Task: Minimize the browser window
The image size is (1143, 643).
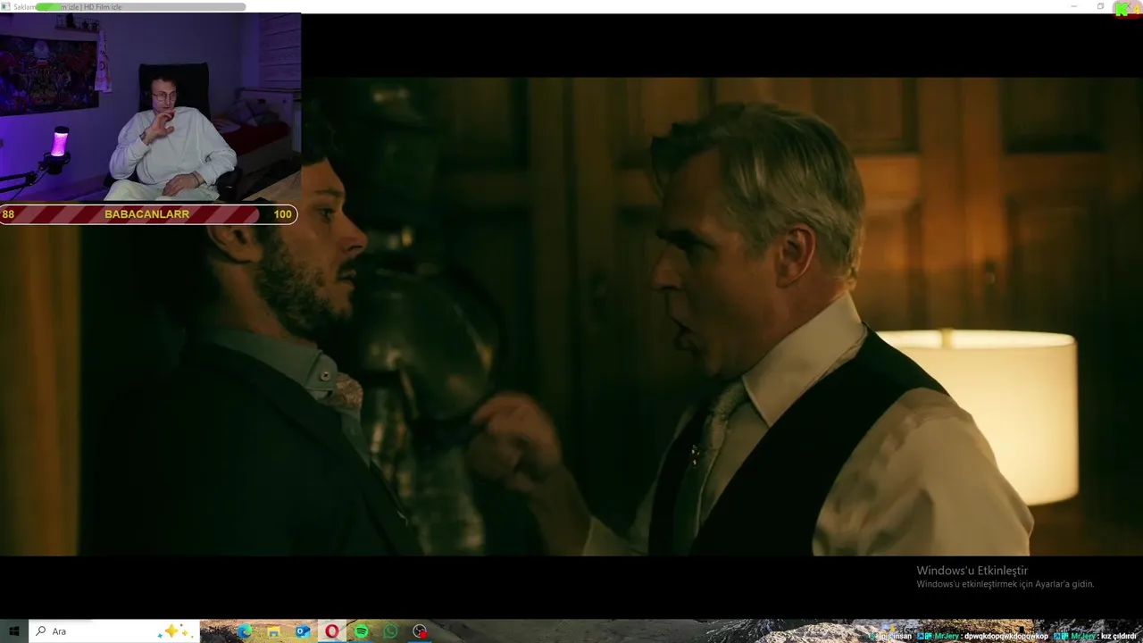Action: [1074, 6]
